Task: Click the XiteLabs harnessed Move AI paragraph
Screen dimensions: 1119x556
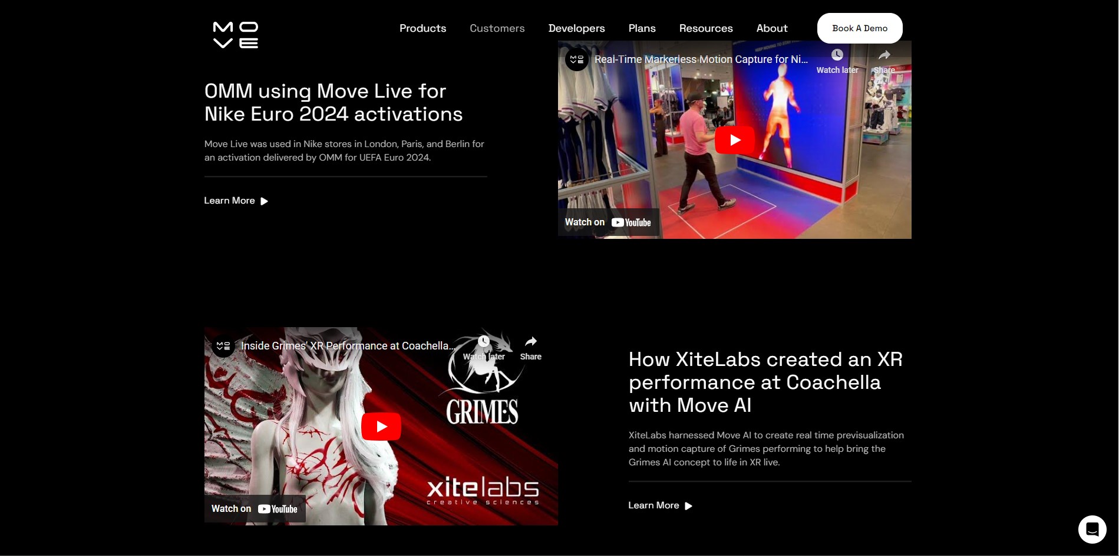Action: coord(766,449)
